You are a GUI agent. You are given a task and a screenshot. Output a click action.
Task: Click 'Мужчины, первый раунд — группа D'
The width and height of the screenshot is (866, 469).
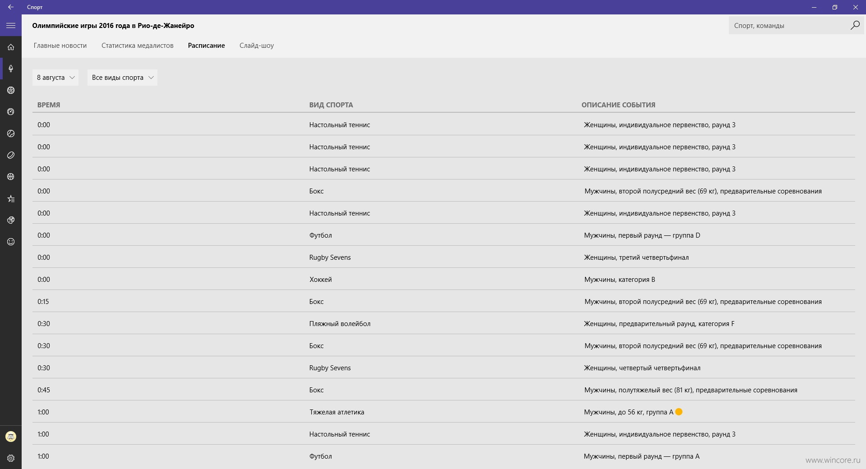[x=642, y=235]
